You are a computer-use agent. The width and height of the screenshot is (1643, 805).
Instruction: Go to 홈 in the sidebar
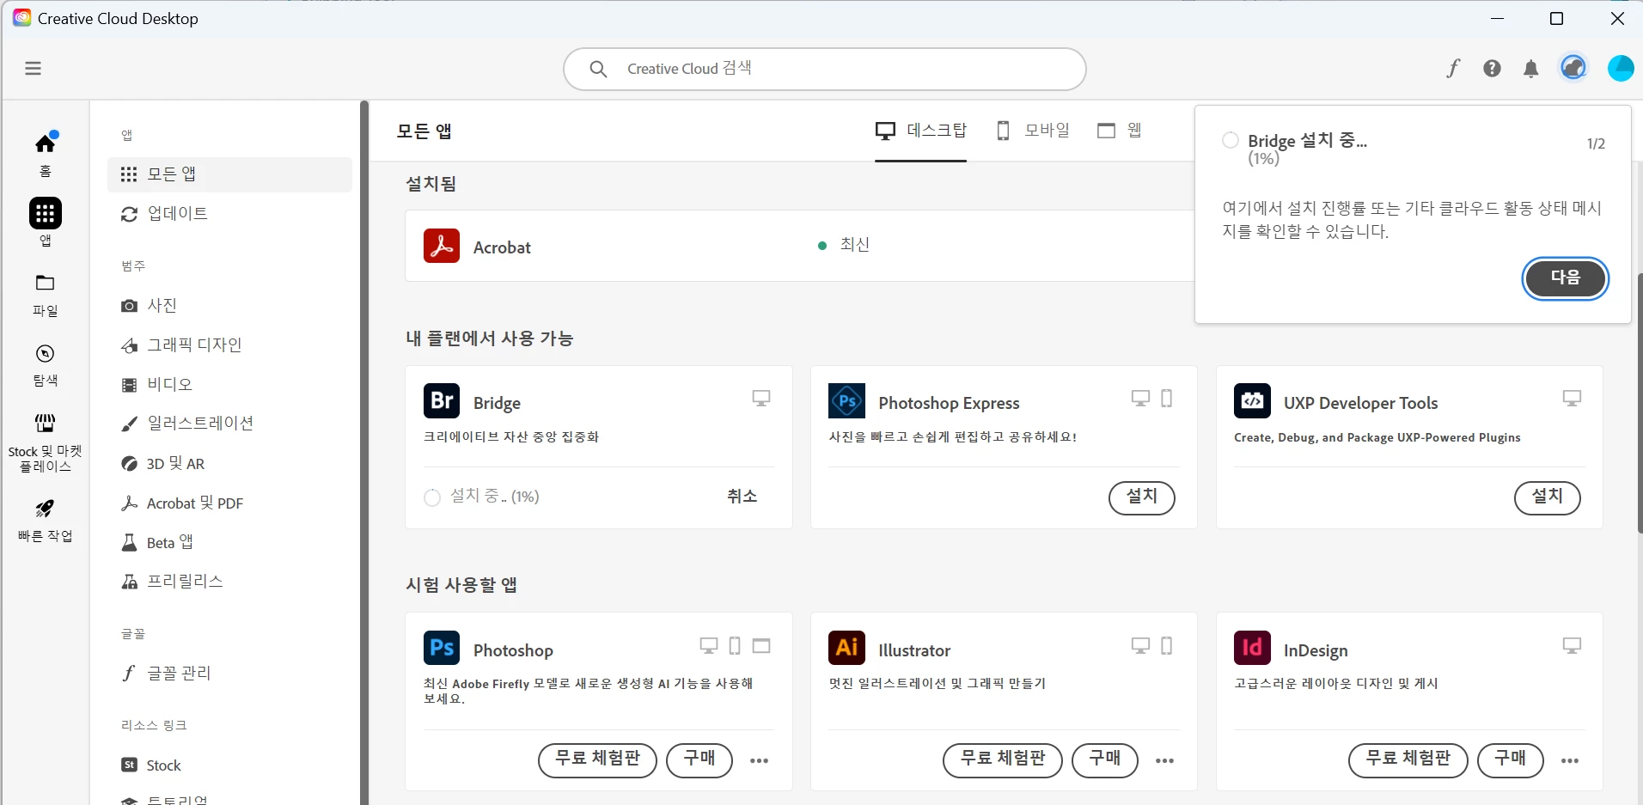tap(46, 154)
